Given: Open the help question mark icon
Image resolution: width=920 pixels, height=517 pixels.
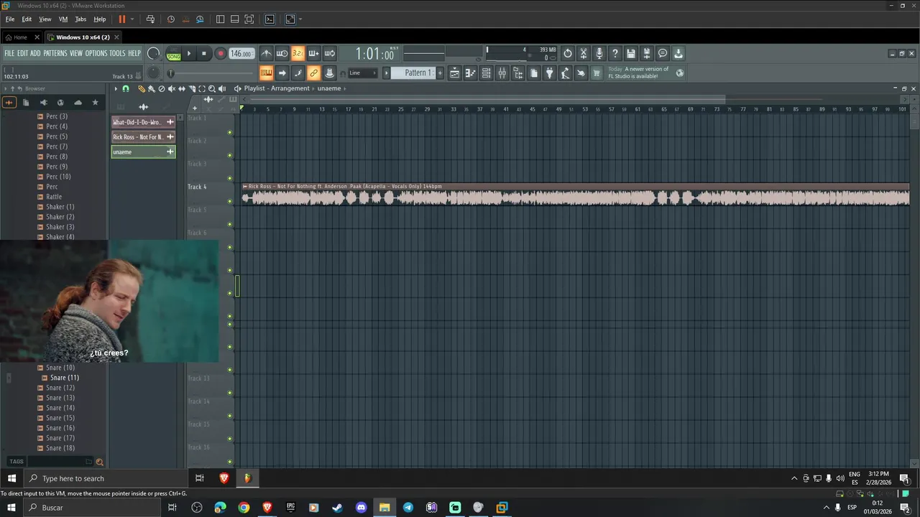Looking at the screenshot, I should pos(615,53).
